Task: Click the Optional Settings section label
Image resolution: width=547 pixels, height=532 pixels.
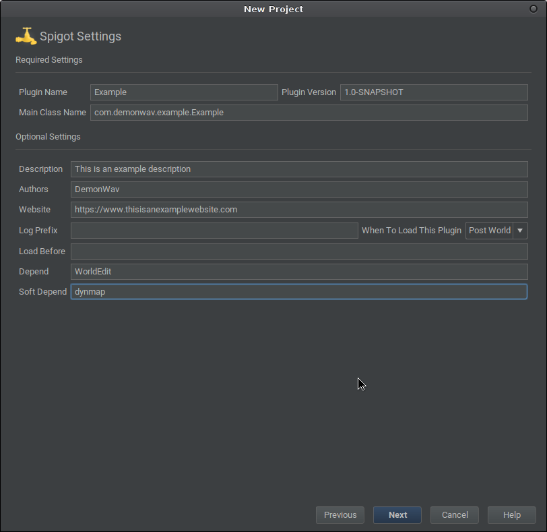Action: (48, 137)
